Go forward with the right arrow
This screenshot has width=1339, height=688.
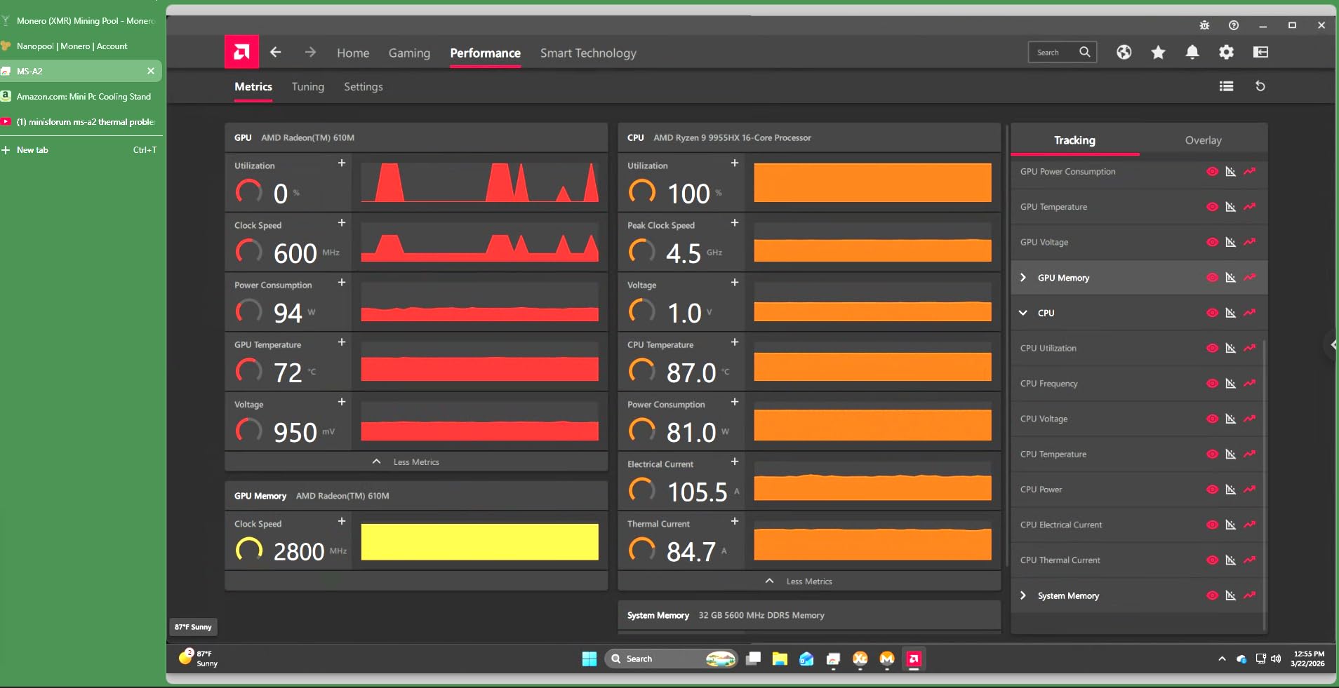click(310, 53)
